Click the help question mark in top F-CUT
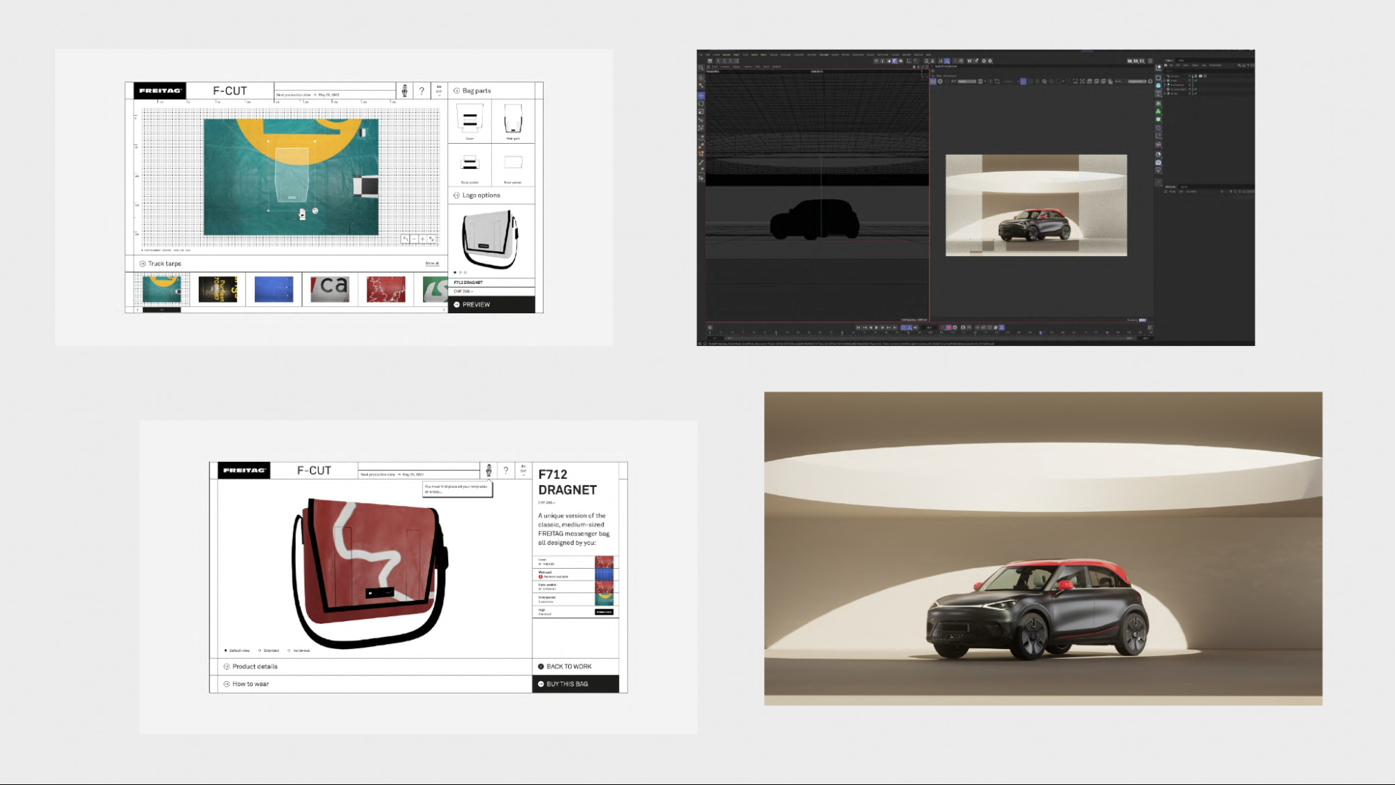Viewport: 1395px width, 785px height. coord(422,91)
